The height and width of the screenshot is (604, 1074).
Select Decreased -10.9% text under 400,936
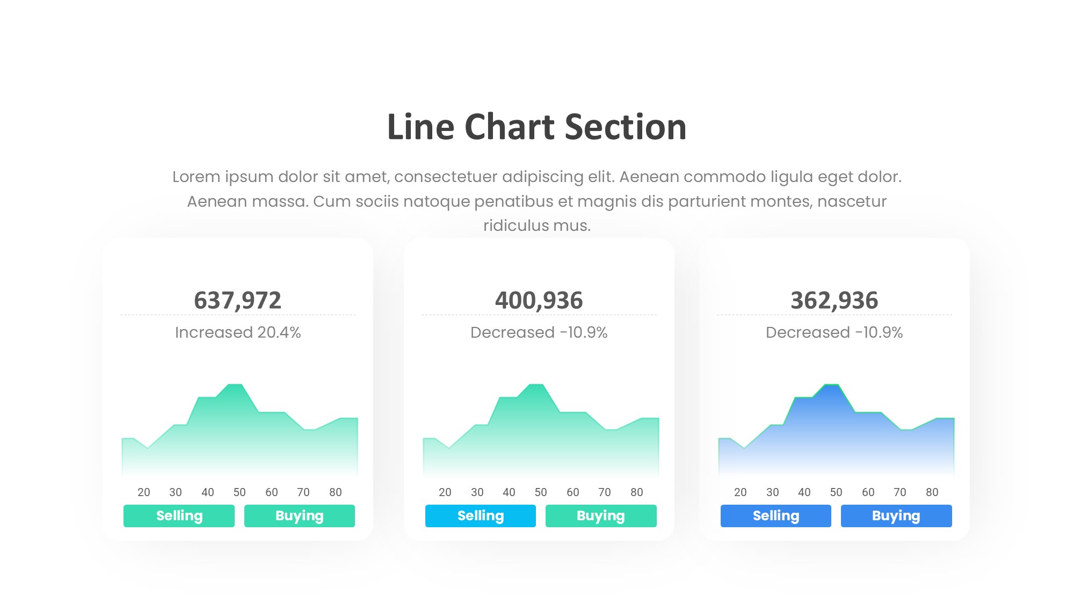539,332
